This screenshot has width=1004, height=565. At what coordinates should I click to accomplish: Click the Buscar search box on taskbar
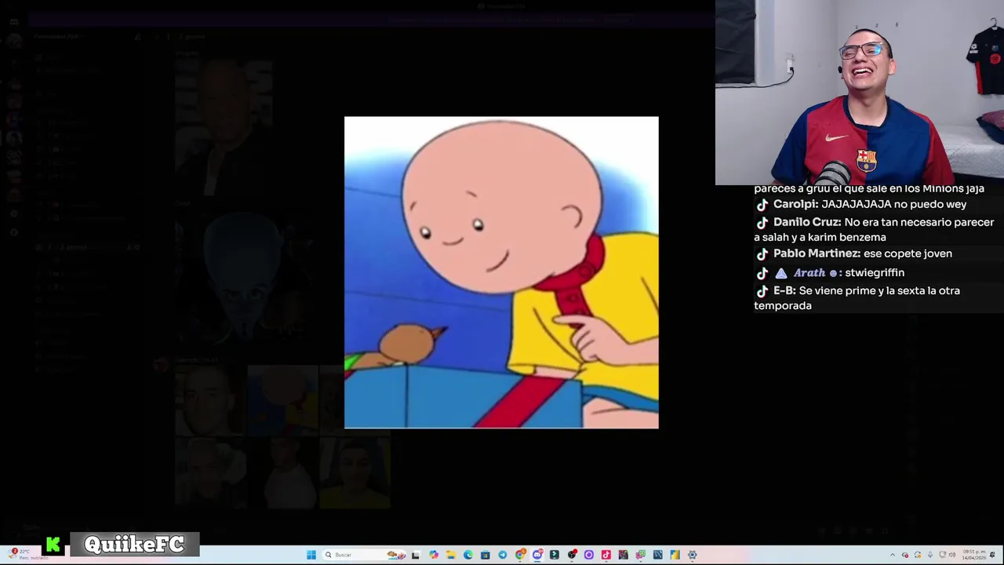point(363,555)
